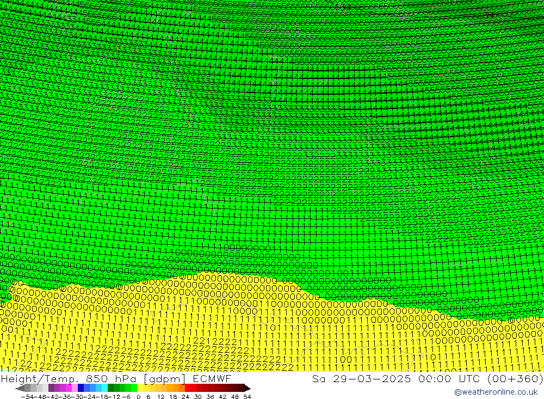Click the "12" legend label
Screen dimensions: 544x399
(x=160, y=397)
